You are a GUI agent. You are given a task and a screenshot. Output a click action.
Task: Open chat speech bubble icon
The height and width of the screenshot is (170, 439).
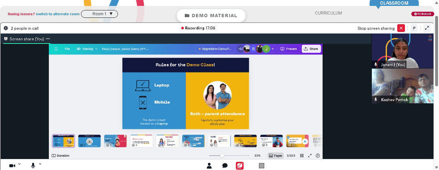click(225, 166)
